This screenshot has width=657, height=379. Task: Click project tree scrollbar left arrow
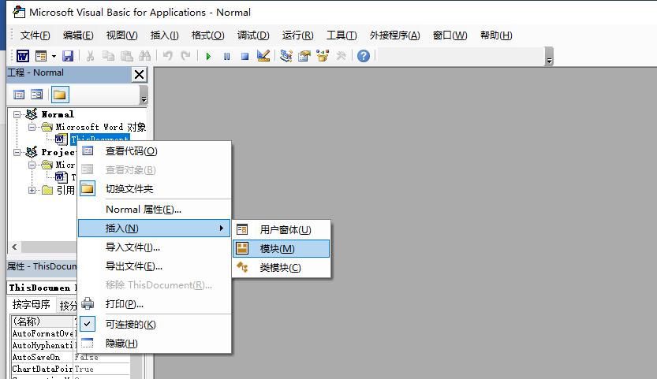click(14, 247)
